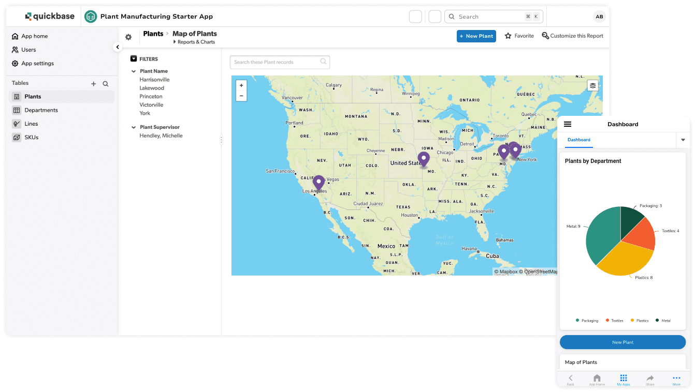Click the Quickbase logo

coord(50,17)
